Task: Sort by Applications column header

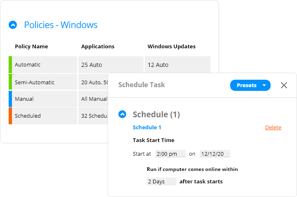Action: click(x=98, y=46)
